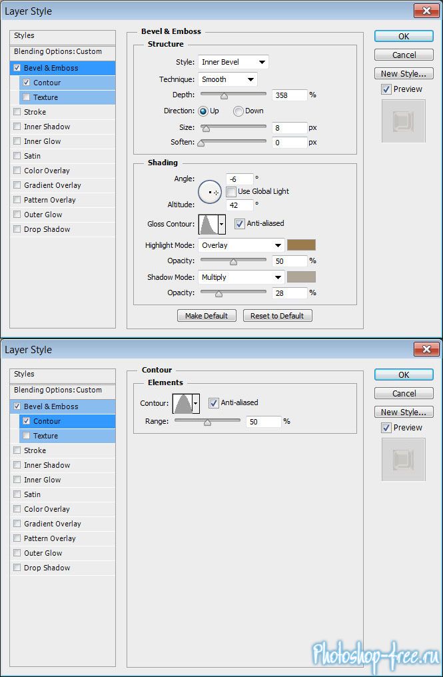The height and width of the screenshot is (677, 443).
Task: Click the Gloss Contour curve thumbnail
Action: [208, 225]
